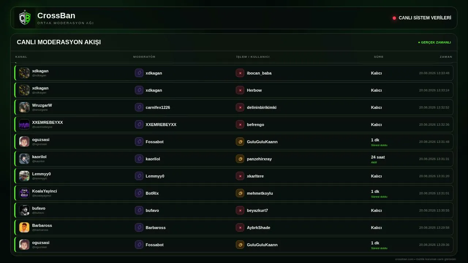Image resolution: width=468 pixels, height=263 pixels.
Task: Click the ban icon next to ibocan_baba
Action: coord(240,73)
